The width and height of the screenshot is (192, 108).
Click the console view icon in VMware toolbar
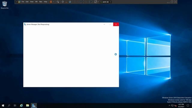[91, 2]
